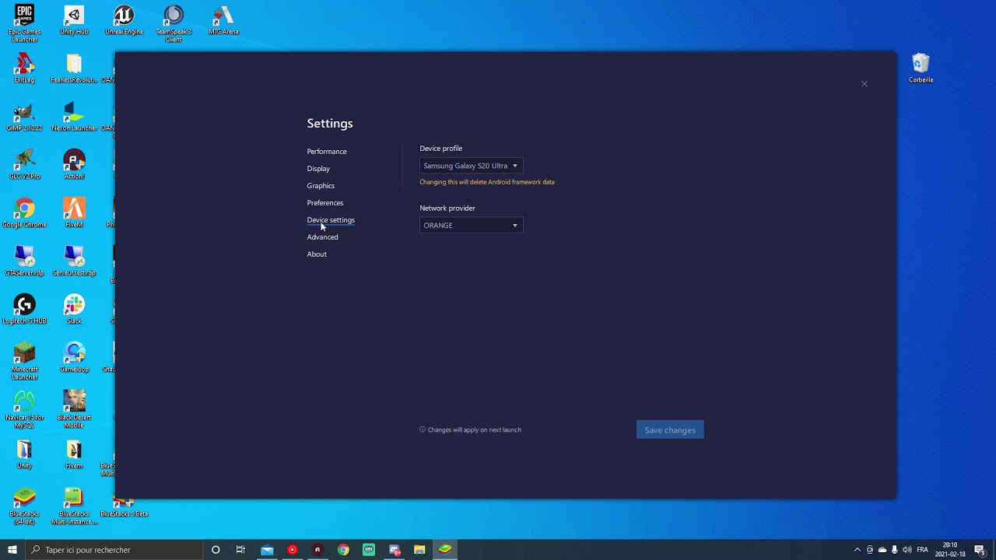Screen dimensions: 996x560
Task: Open Serveur test.rdp desktop file
Action: [x=74, y=262]
